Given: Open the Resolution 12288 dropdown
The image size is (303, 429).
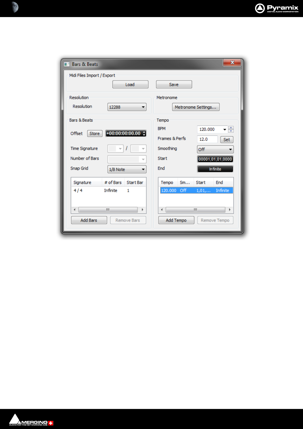Looking at the screenshot, I should coord(127,107).
